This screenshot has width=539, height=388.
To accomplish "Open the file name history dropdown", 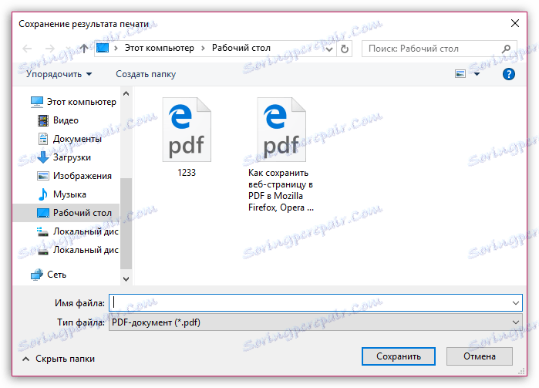I will (516, 303).
